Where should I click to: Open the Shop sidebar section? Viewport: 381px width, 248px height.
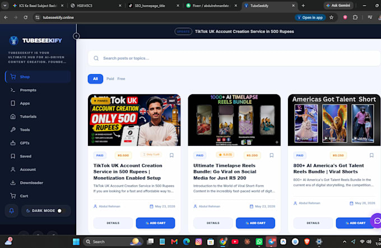pyautogui.click(x=38, y=77)
